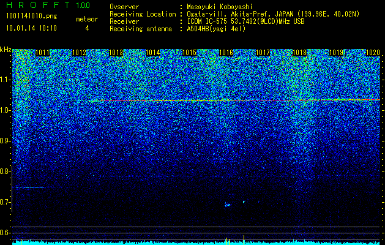Click the time marker 1015
The image size is (385, 245).
(190, 53)
